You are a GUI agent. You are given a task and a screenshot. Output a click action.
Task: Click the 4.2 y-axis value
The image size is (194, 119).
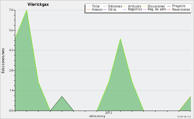(x=11, y=50)
